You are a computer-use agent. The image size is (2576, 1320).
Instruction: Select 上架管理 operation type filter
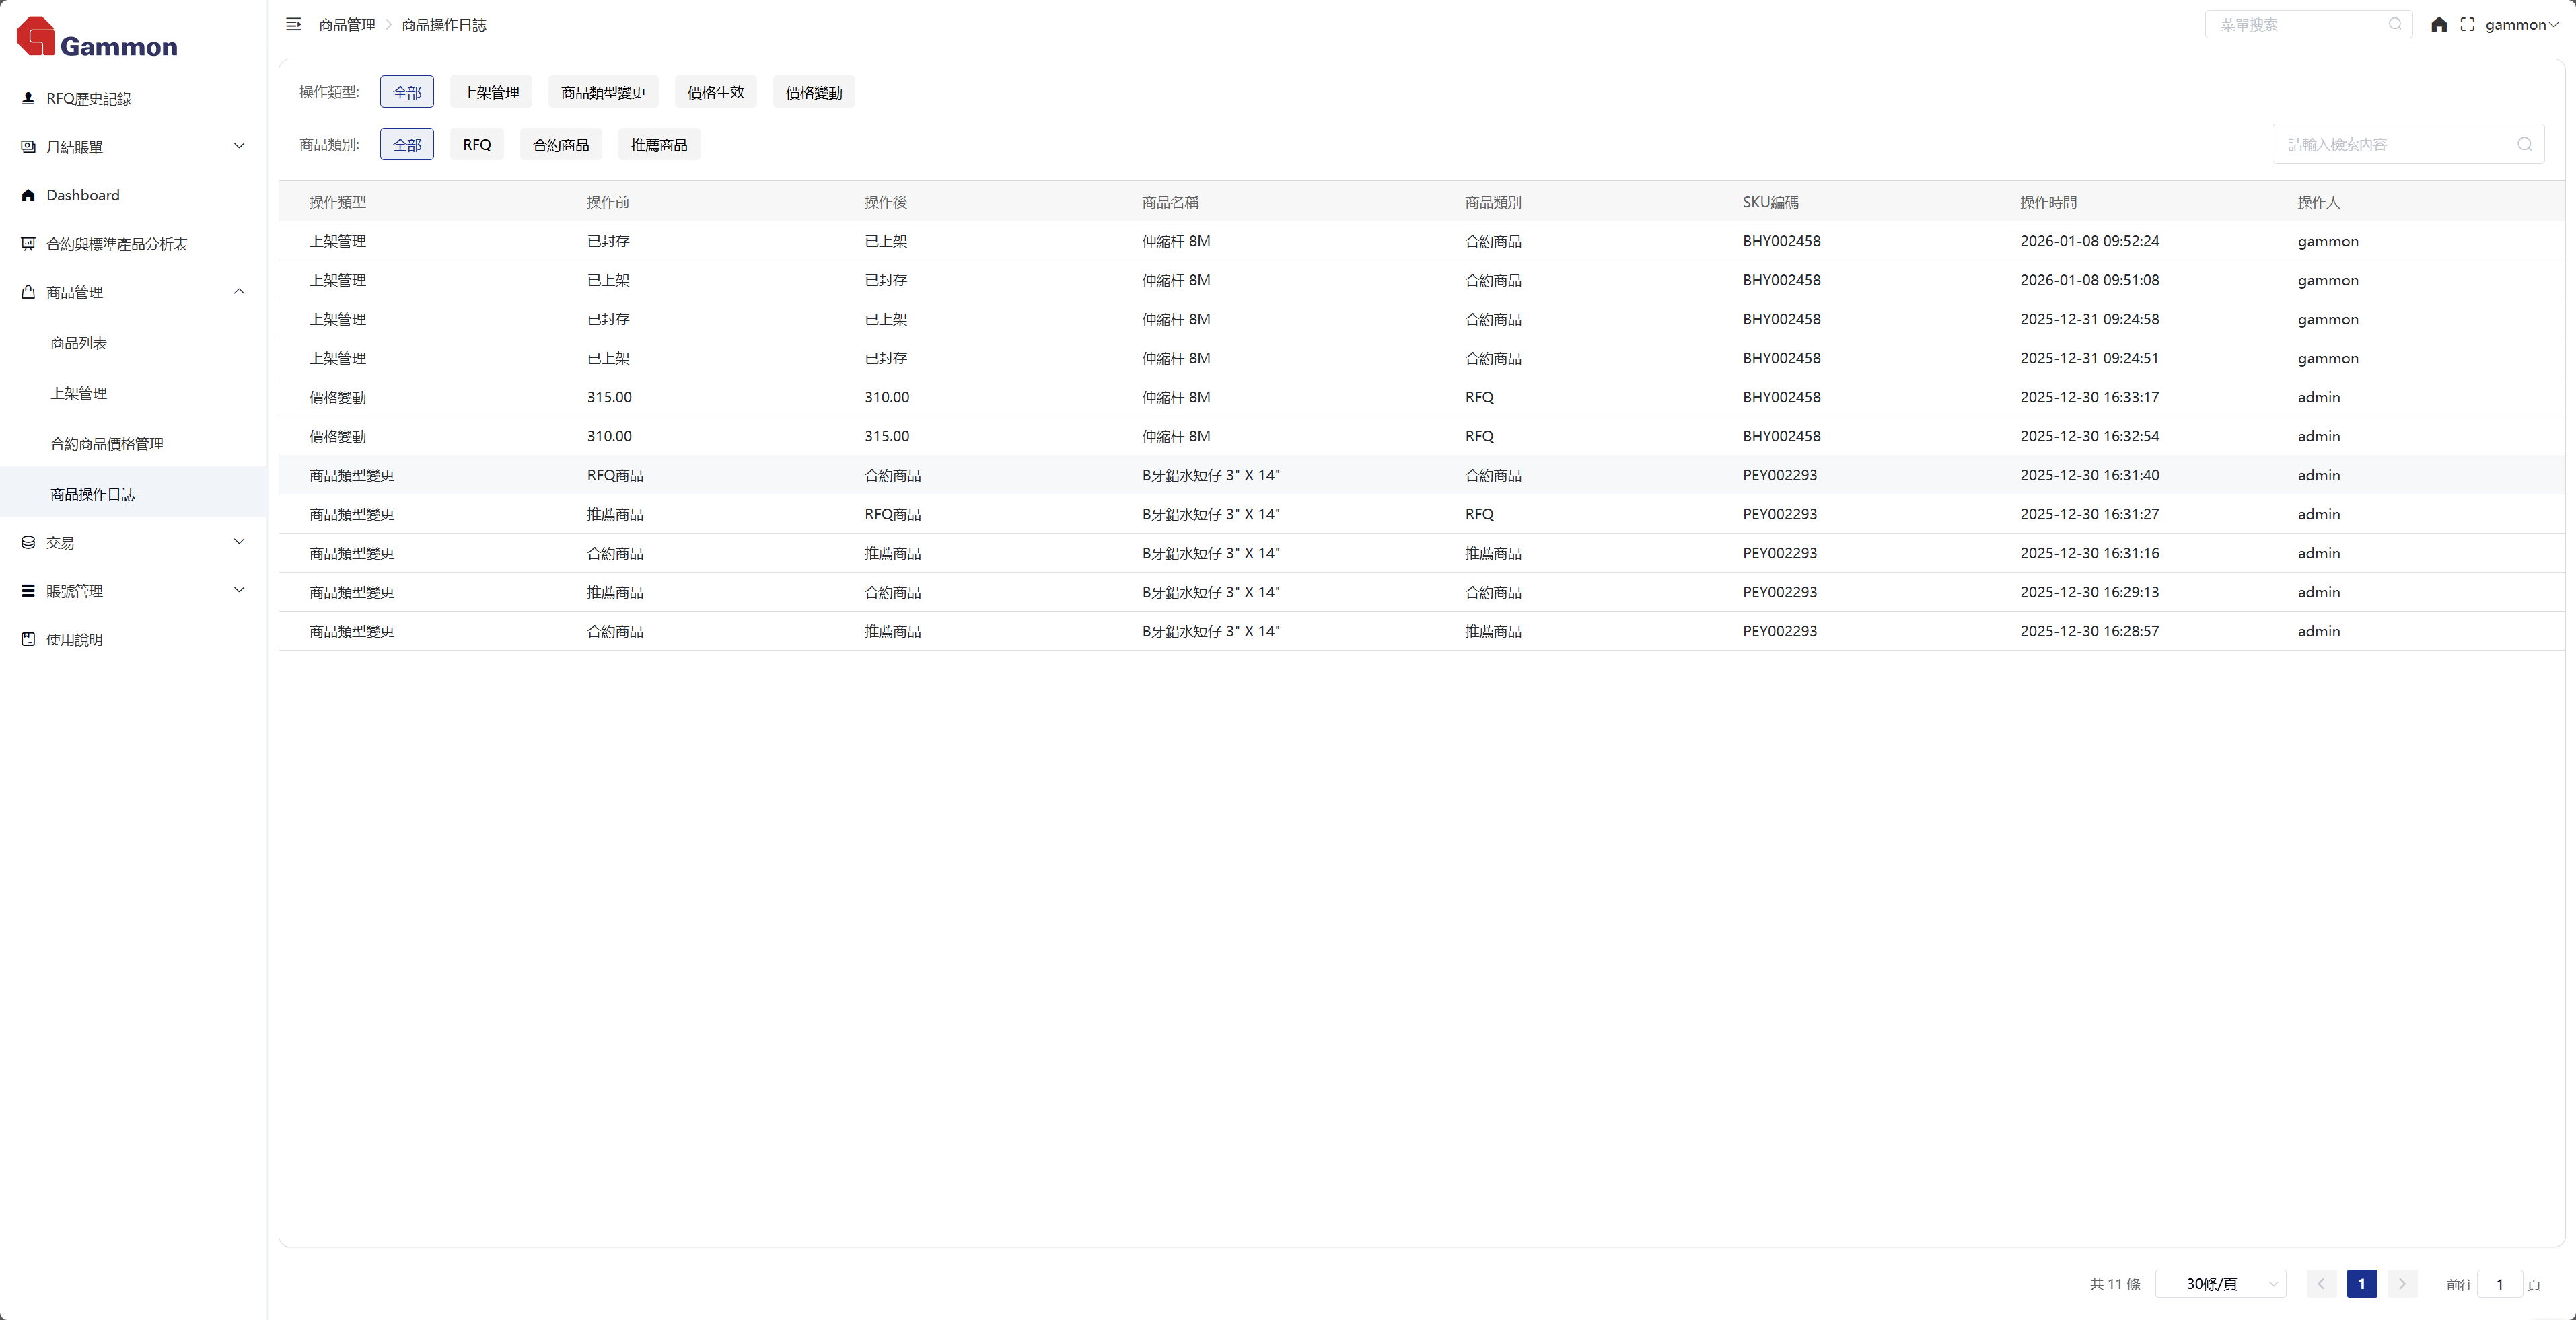490,92
